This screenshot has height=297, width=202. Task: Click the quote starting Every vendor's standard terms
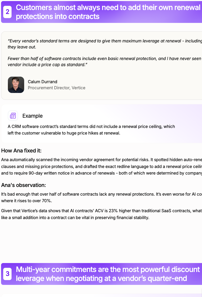coord(105,44)
